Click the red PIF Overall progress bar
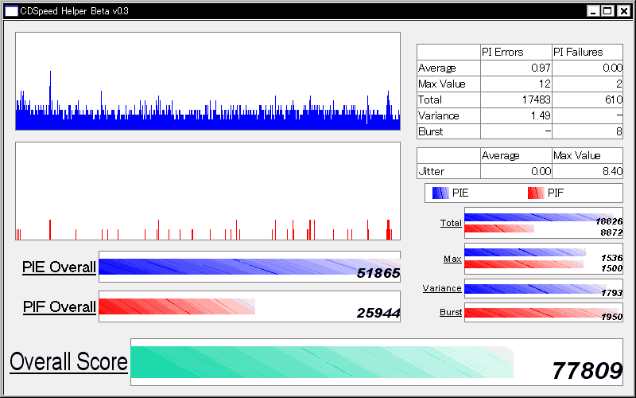The width and height of the screenshot is (636, 398). tap(176, 306)
